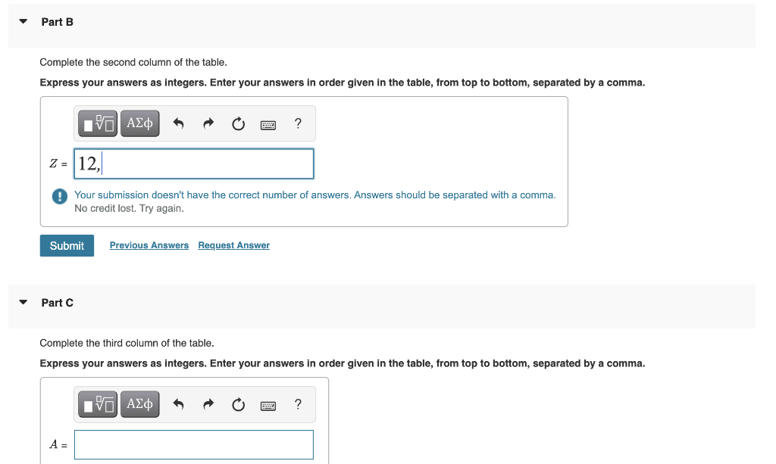
Task: Click the help question mark in Part B toolbar
Action: [297, 123]
